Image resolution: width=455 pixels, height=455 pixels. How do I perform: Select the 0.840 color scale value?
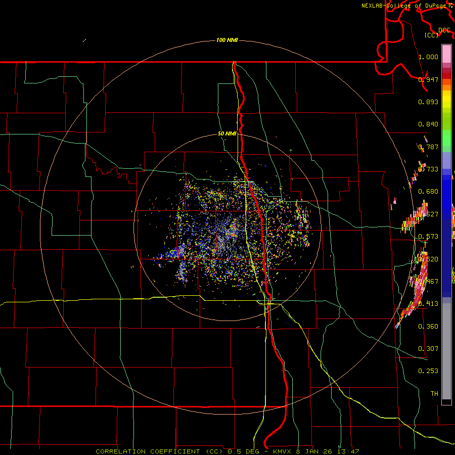coord(428,124)
